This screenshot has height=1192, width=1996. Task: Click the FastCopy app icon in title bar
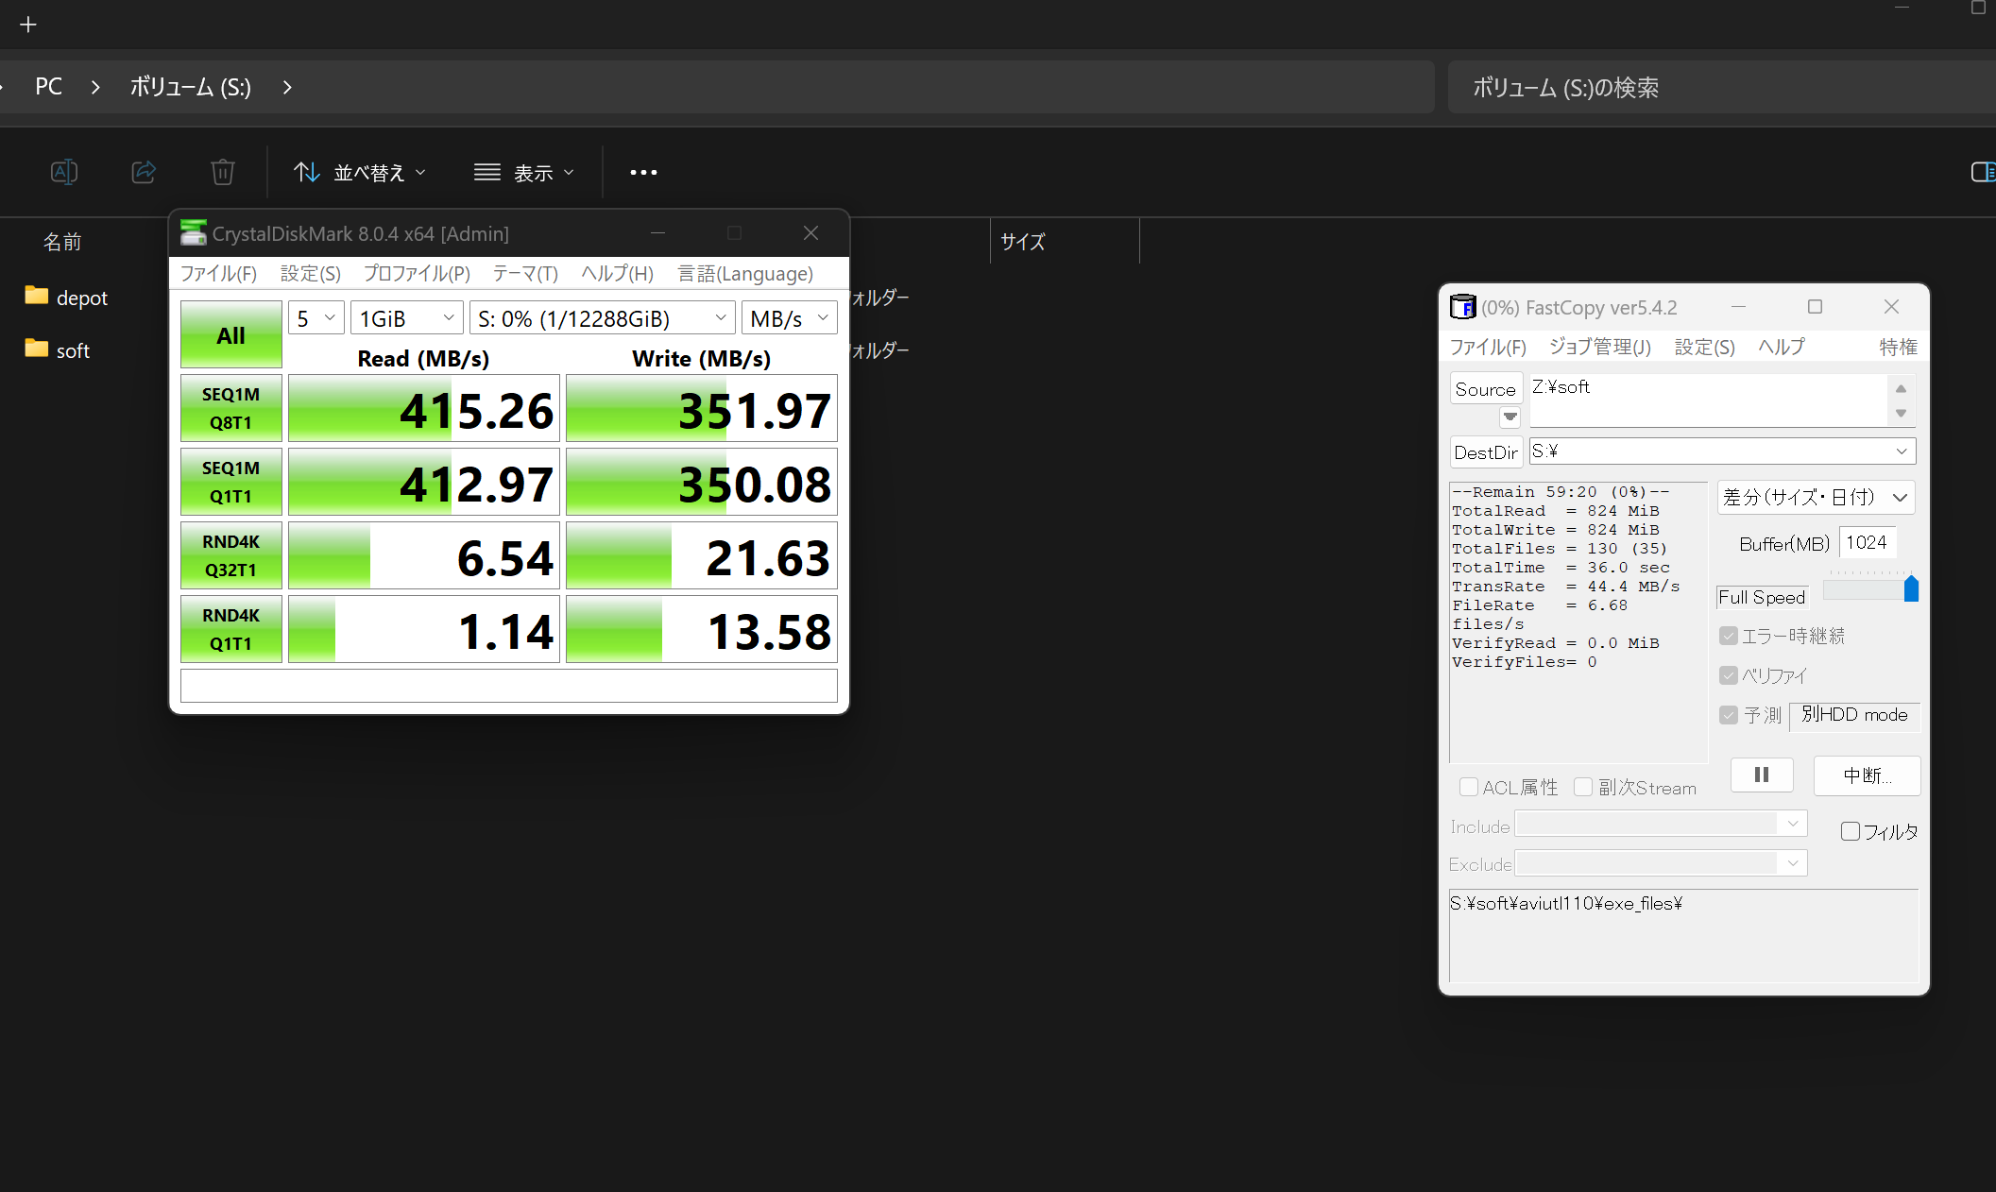coord(1462,307)
